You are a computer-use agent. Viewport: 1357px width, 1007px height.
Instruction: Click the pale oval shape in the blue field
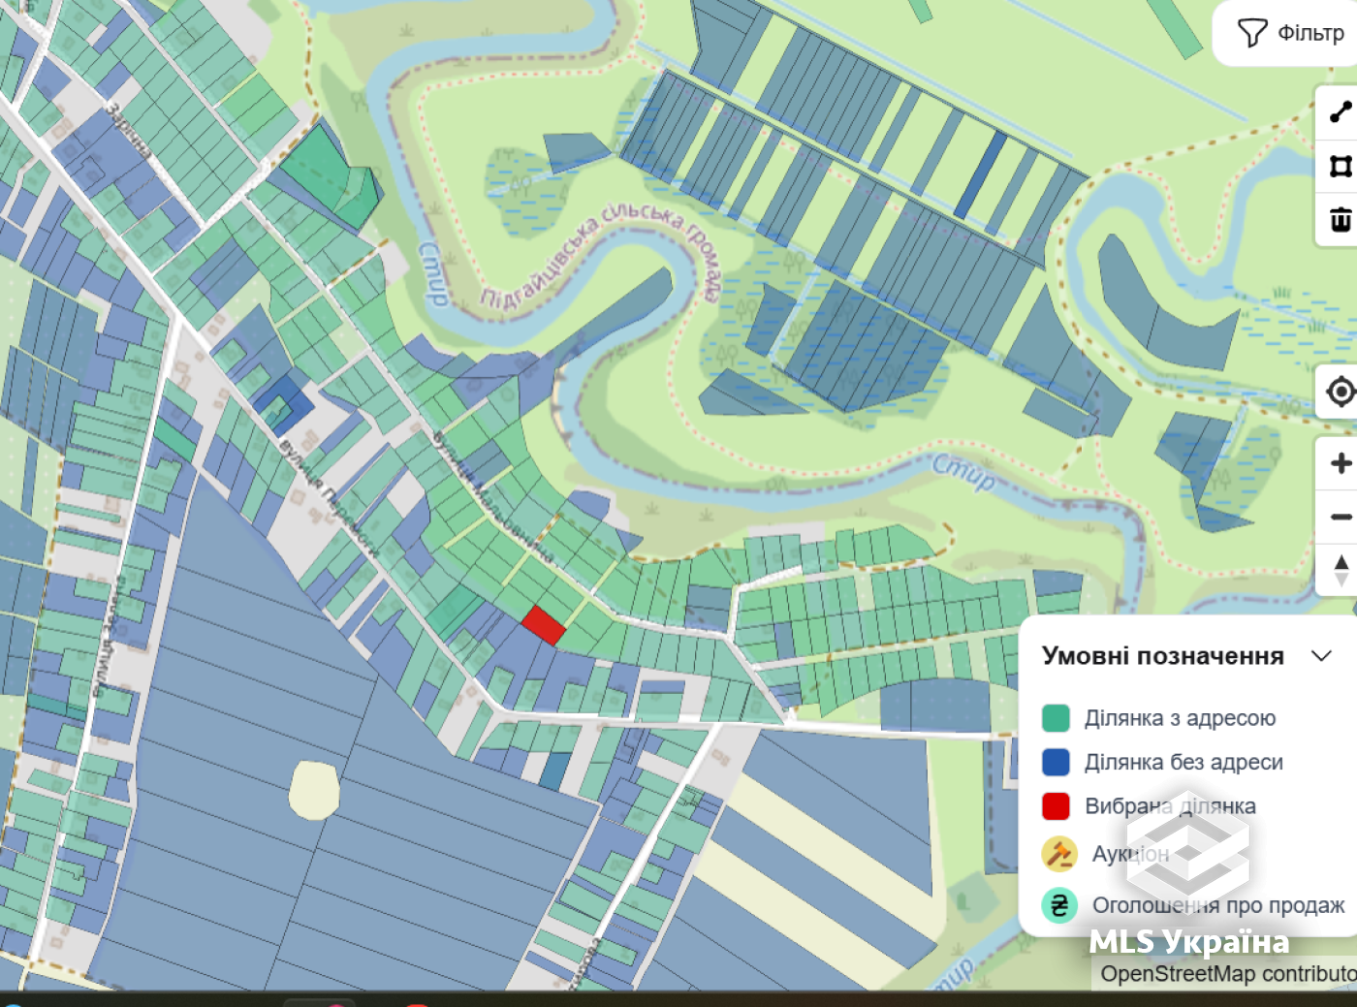314,790
